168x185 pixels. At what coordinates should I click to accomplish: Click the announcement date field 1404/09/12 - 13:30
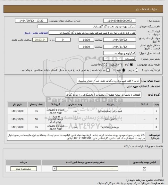[31, 21]
